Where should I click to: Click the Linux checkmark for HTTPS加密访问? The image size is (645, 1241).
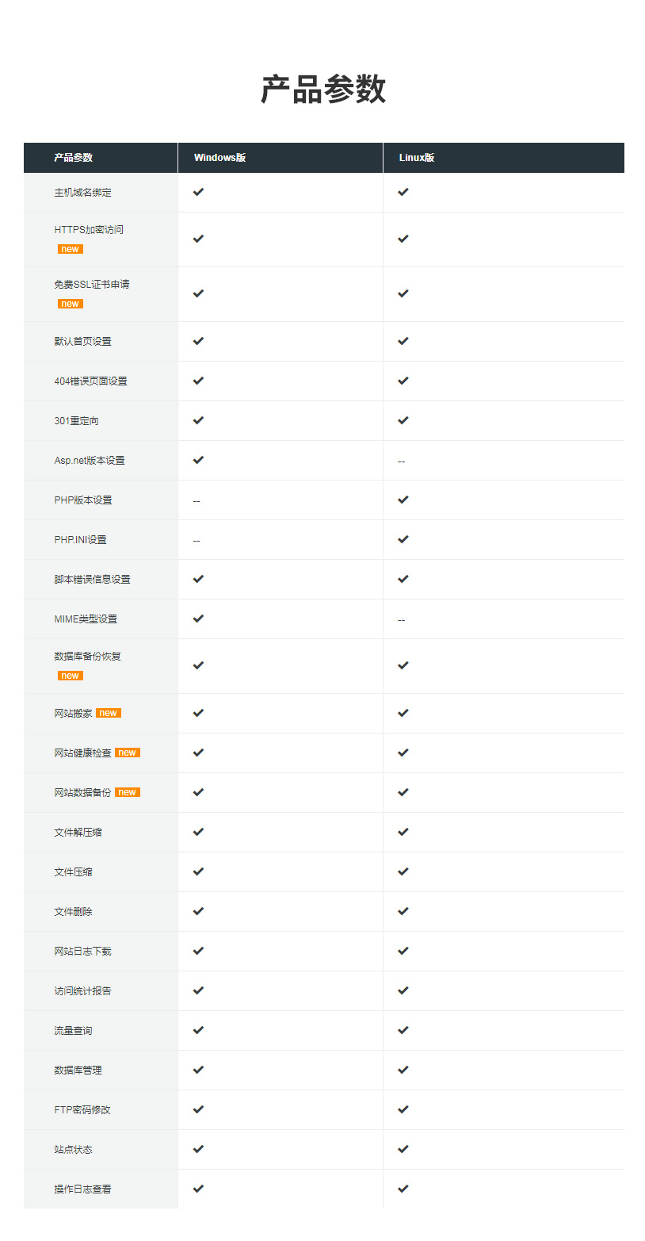[x=403, y=239]
